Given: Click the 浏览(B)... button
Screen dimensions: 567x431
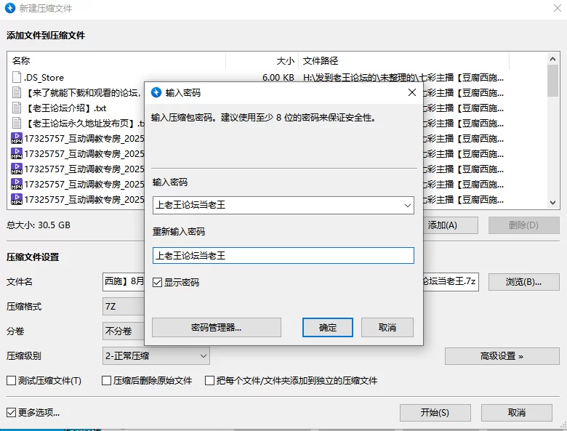Looking at the screenshot, I should tap(523, 282).
